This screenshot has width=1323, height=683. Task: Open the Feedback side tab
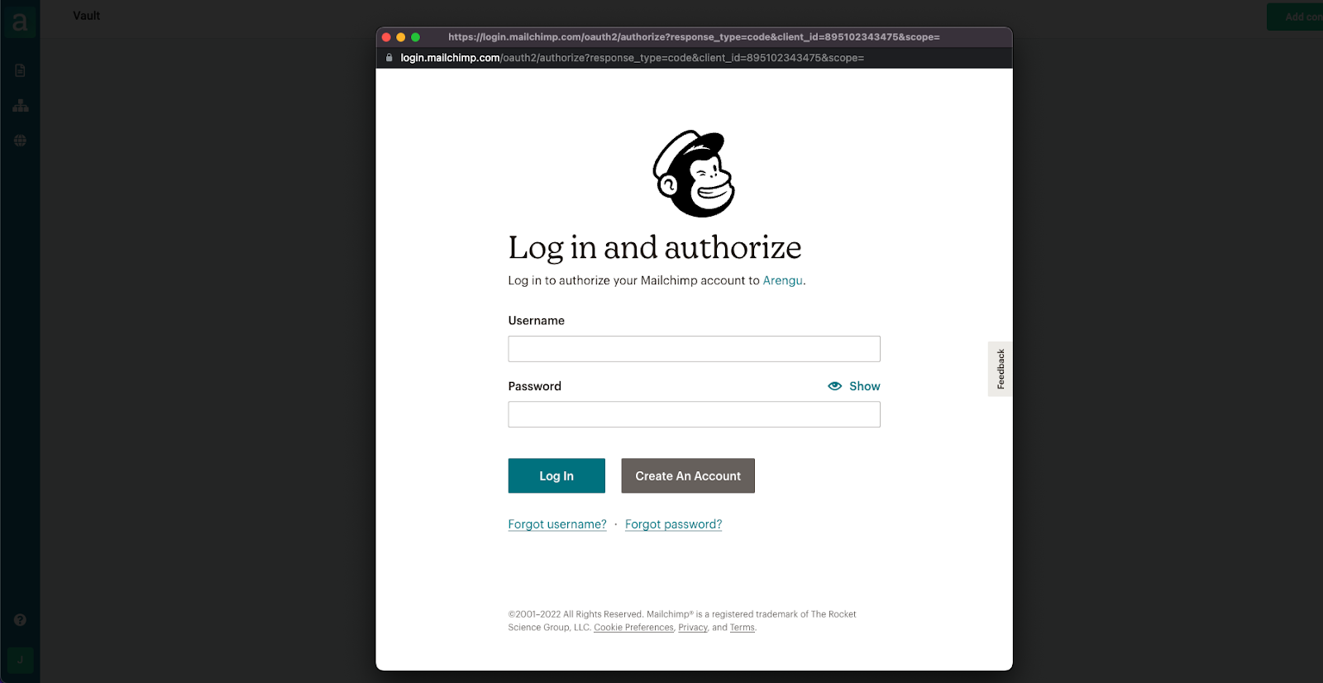tap(1001, 369)
